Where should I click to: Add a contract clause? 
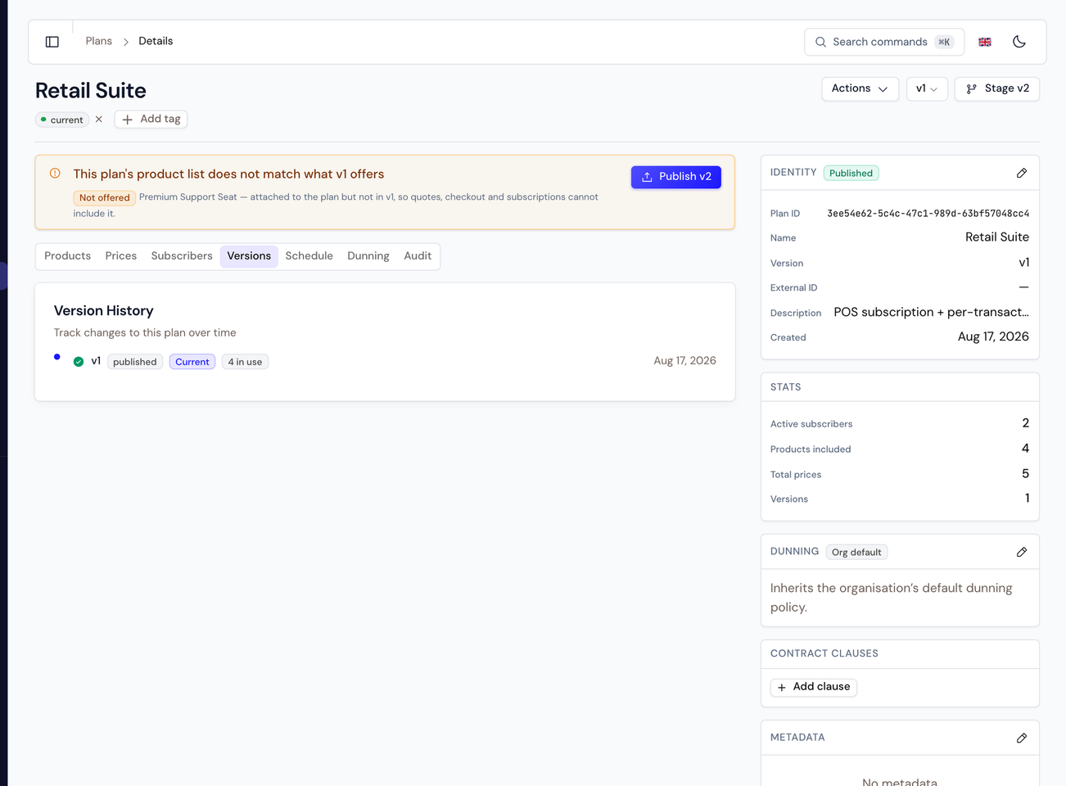[814, 687]
